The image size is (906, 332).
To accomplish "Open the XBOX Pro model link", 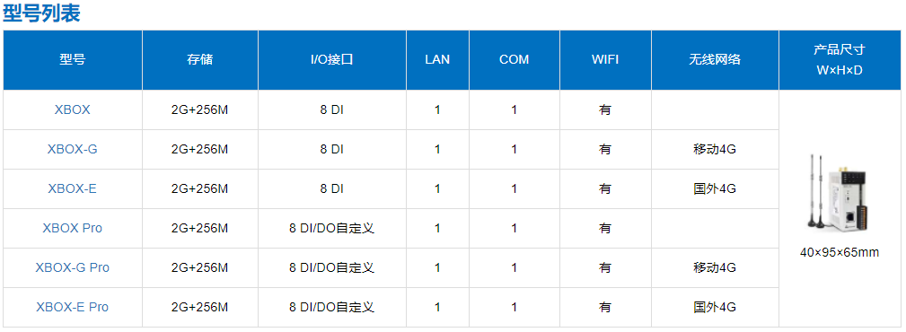I will coord(72,228).
